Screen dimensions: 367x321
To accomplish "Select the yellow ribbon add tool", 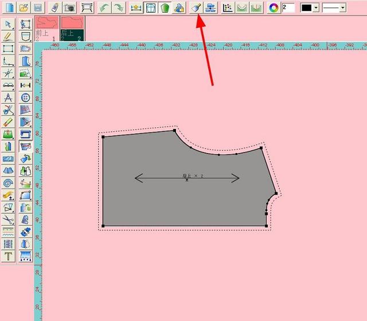I will tap(8, 195).
